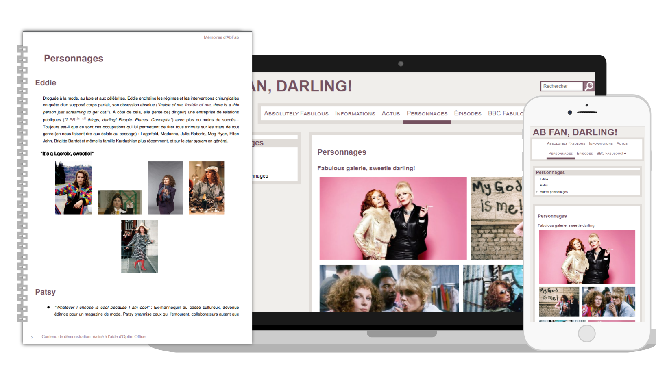Screen dimensions: 656x375
Task: Open the pink background gallery photo on laptop
Action: tap(393, 218)
